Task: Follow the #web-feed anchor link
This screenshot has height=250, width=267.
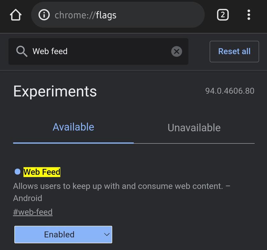Action: (33, 212)
